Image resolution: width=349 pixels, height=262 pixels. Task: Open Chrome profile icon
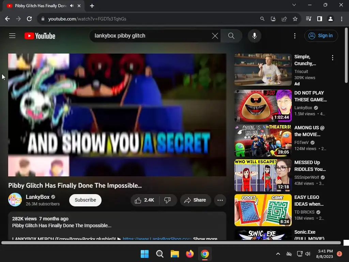pos(331,19)
